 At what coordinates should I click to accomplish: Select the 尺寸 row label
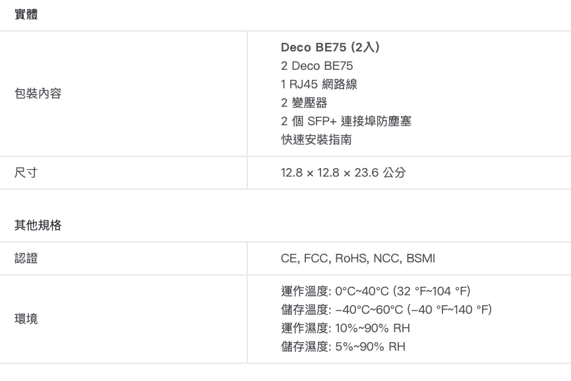click(26, 173)
